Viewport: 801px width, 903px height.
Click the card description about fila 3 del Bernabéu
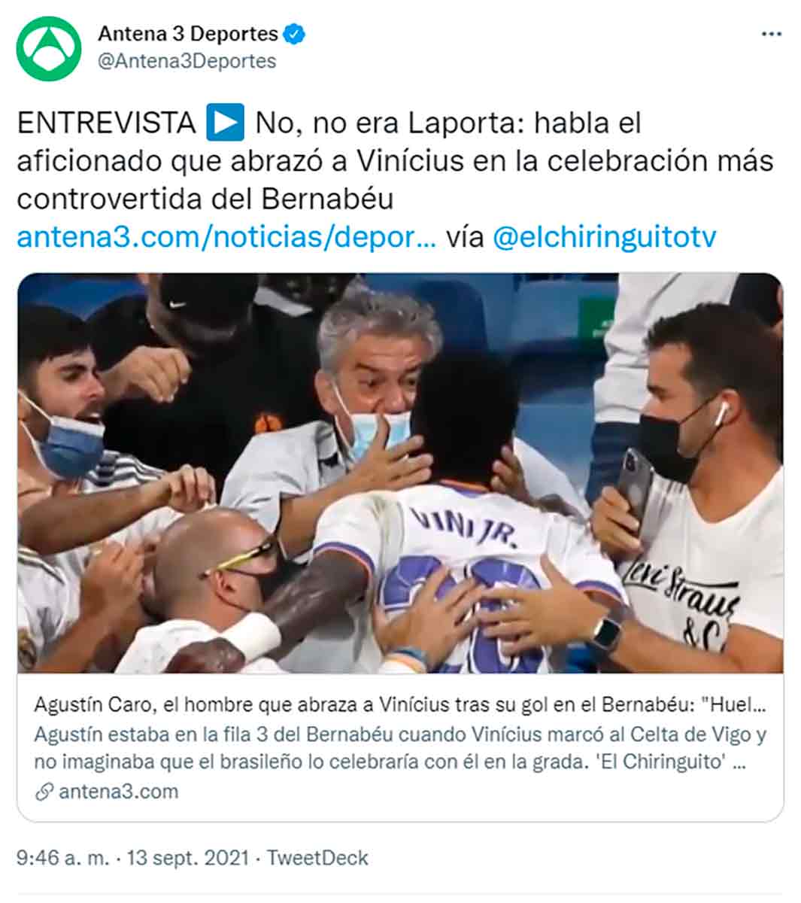point(400,748)
